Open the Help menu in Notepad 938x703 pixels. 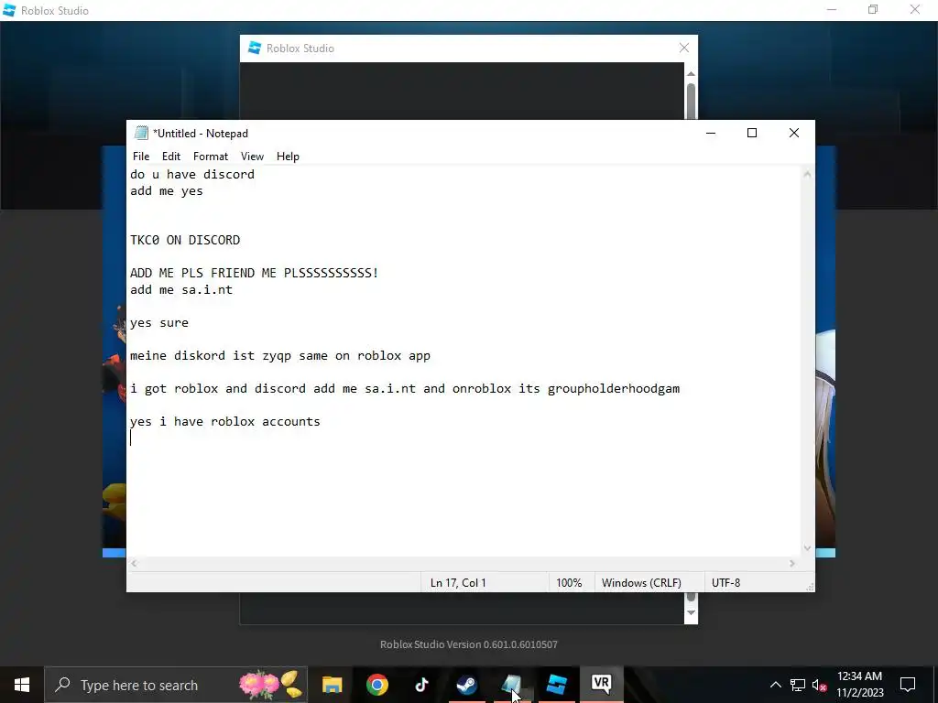point(288,157)
